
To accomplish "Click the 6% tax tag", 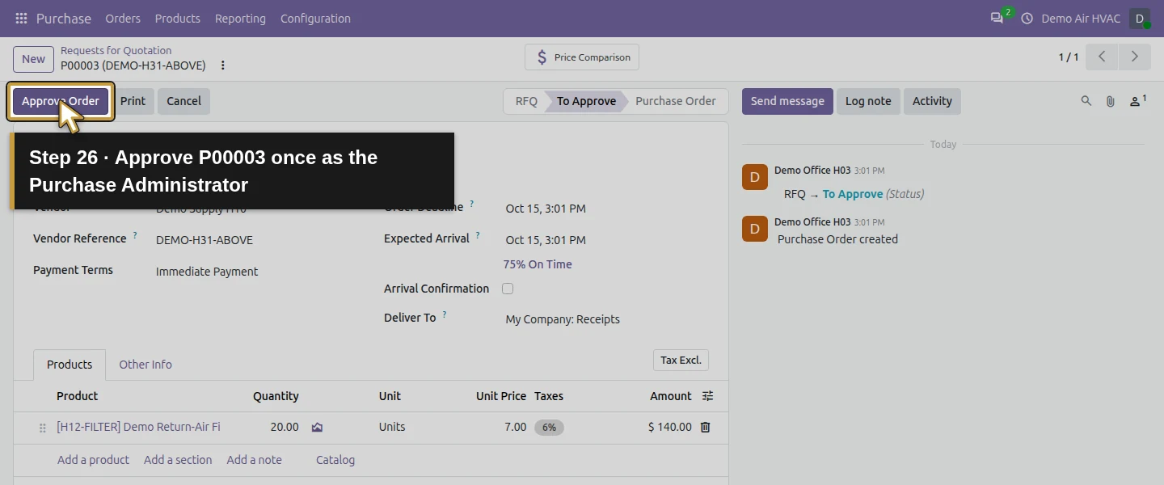I will pos(549,428).
